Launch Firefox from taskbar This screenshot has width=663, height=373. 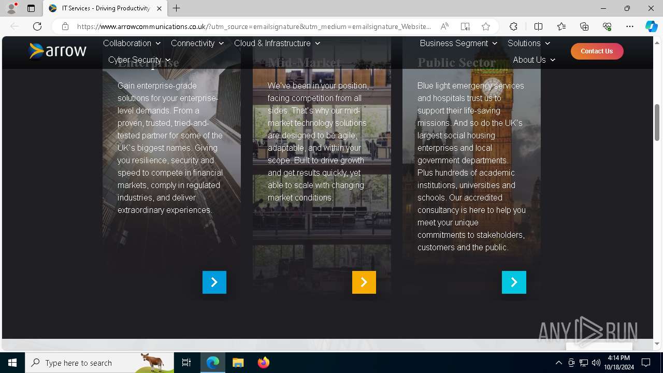(264, 363)
